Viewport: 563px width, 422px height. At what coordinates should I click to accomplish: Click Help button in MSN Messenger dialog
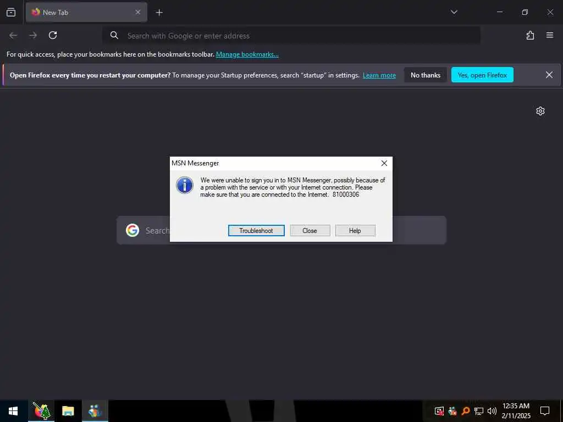click(355, 230)
